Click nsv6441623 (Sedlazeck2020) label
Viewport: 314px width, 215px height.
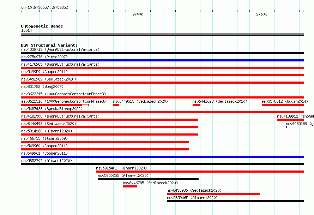pos(220,101)
